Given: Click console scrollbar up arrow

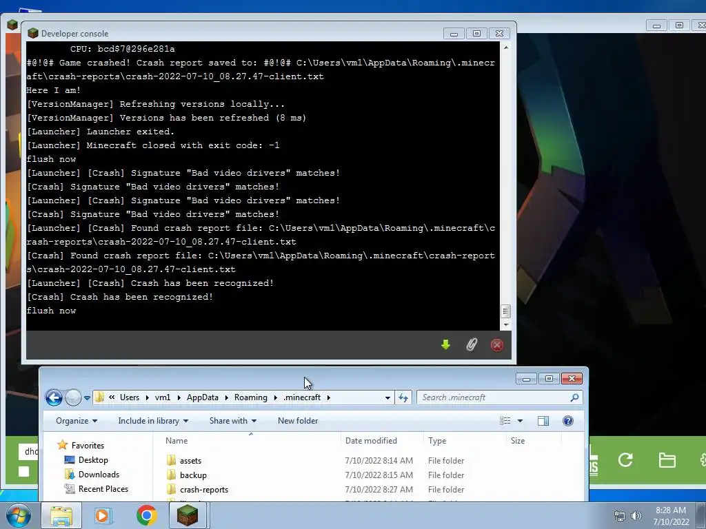Looking at the screenshot, I should point(505,48).
